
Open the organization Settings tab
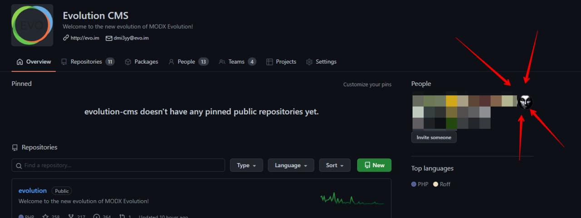click(x=321, y=62)
